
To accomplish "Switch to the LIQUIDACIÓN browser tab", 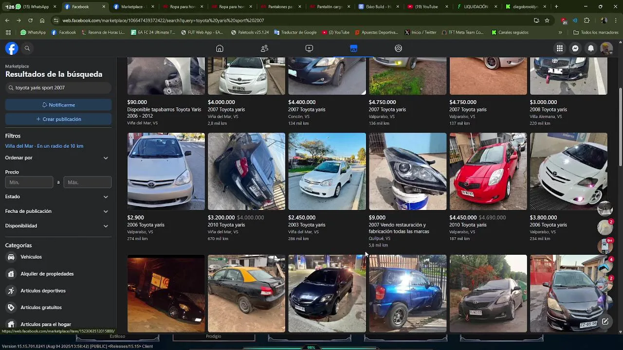I will coord(476,7).
